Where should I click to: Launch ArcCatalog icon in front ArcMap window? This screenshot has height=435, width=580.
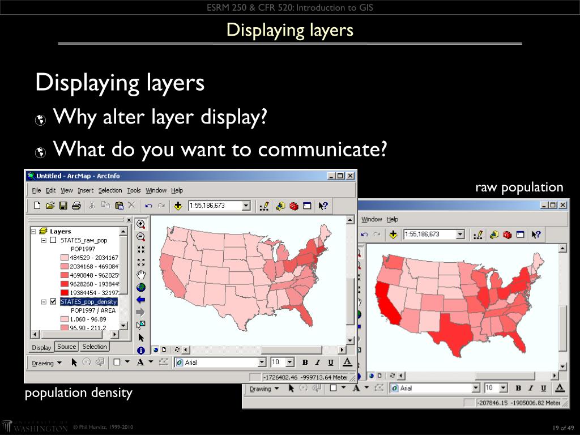pos(280,206)
